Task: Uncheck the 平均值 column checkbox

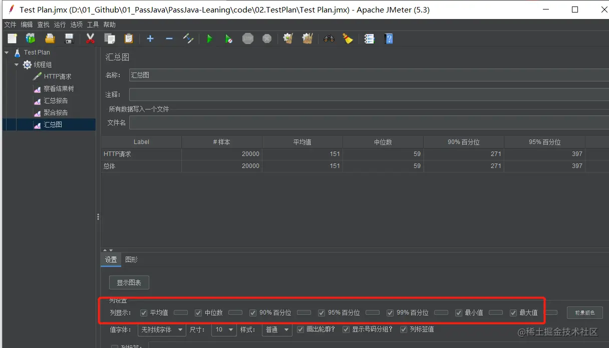Action: pyautogui.click(x=144, y=313)
